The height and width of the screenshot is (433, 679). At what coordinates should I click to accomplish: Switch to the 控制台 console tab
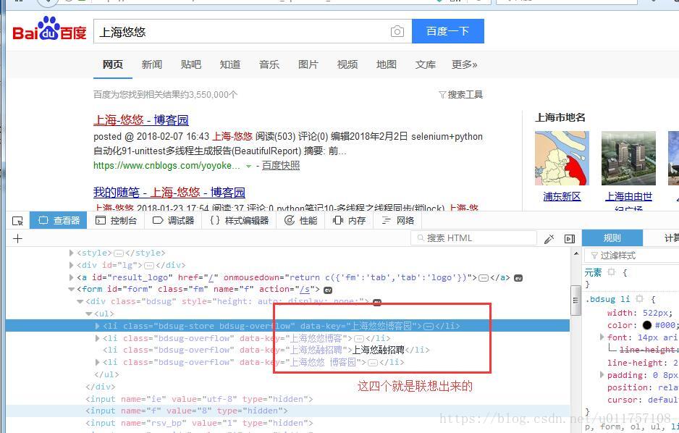coord(116,221)
